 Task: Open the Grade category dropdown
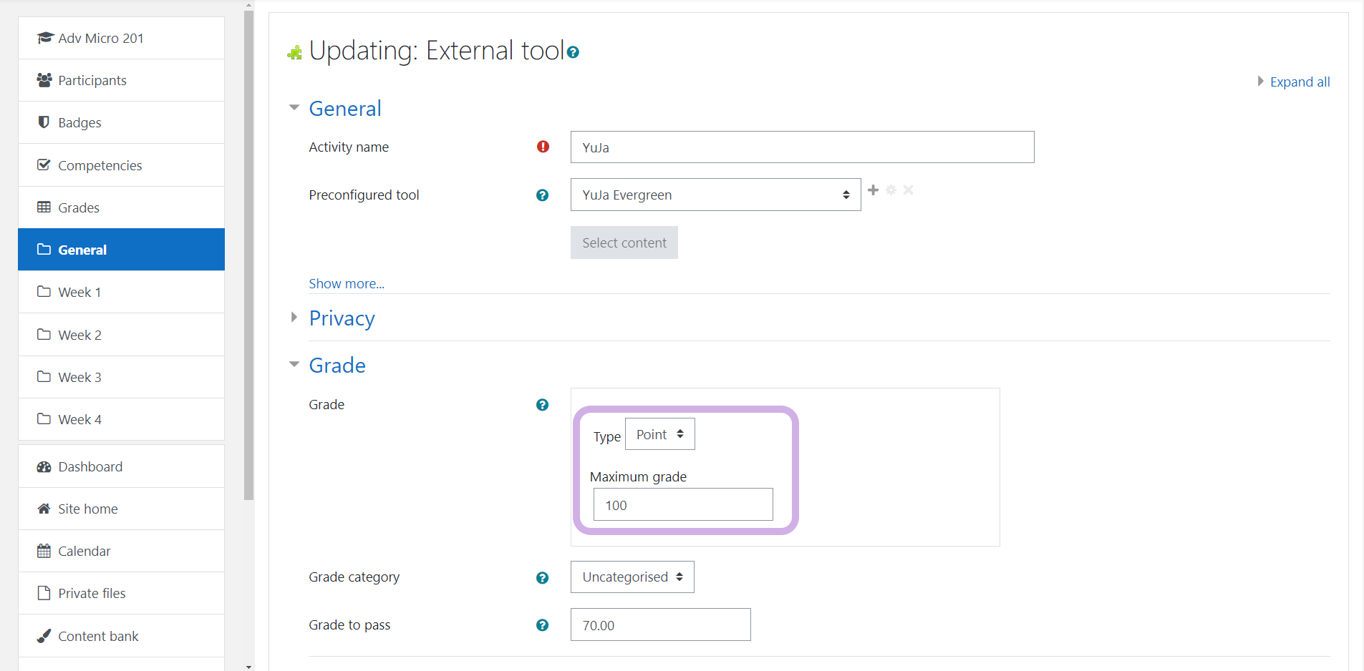tap(632, 577)
